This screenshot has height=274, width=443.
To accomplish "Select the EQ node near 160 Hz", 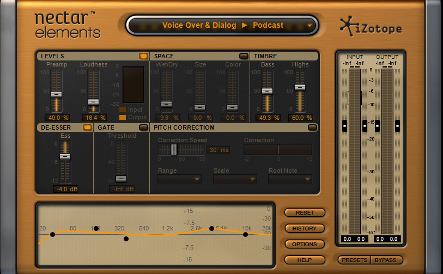I will (x=96, y=228).
